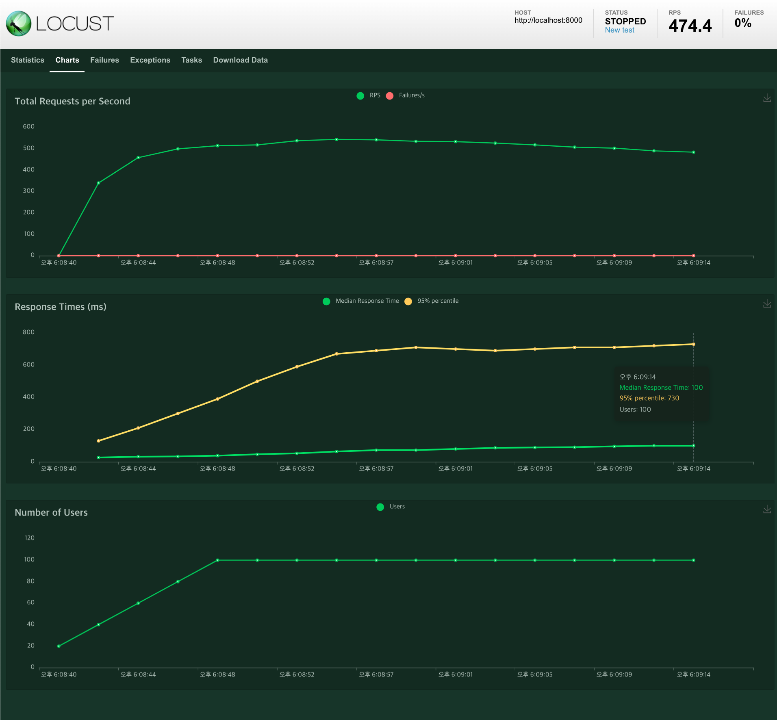Toggle the 95% percentile legend series
The height and width of the screenshot is (720, 777).
[432, 301]
